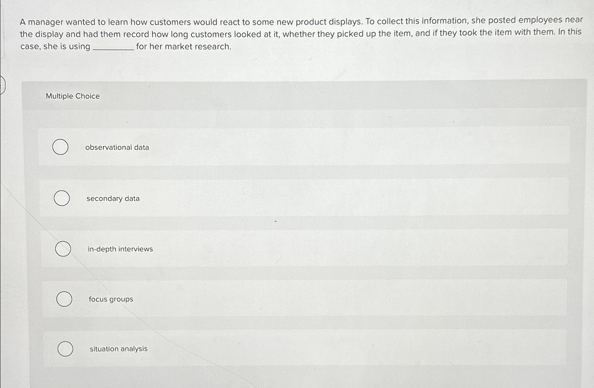Select the focus groups radio button

coord(65,299)
